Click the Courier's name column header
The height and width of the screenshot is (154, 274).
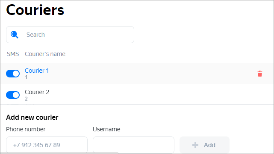click(x=45, y=54)
